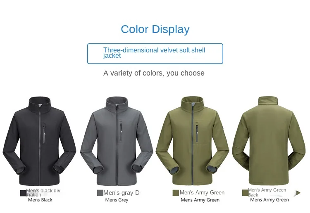Click the 'Color Display' heading
The height and width of the screenshot is (213, 310).
[155, 29]
